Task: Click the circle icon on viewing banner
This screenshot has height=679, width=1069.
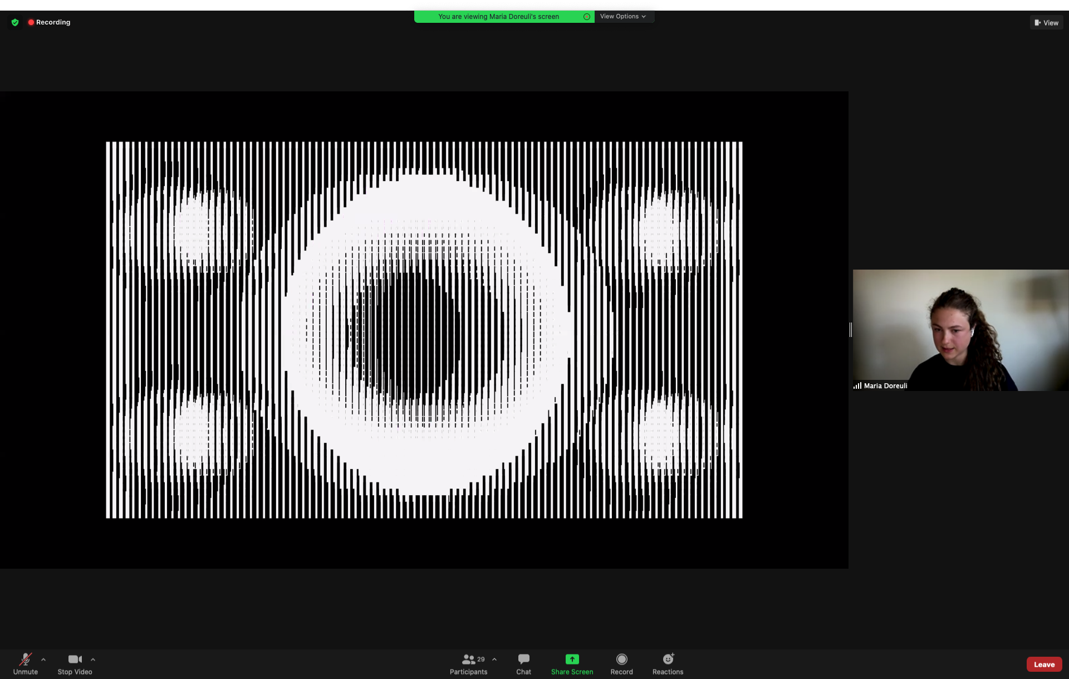Action: click(586, 17)
